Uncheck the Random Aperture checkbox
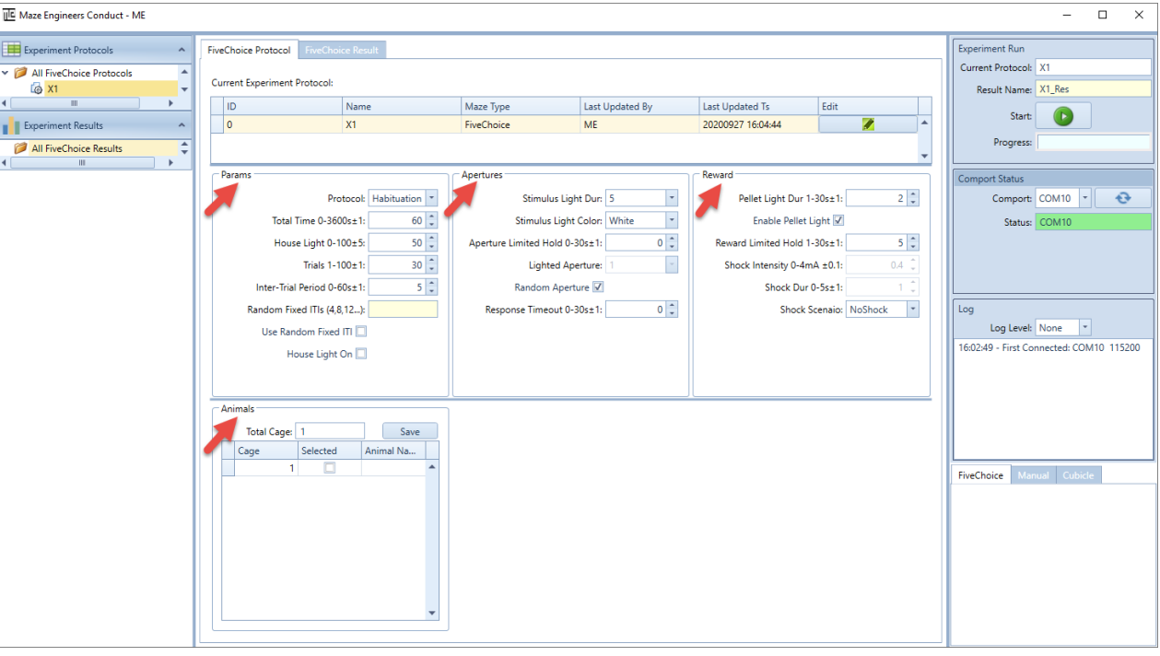The width and height of the screenshot is (1160, 656). 598,287
